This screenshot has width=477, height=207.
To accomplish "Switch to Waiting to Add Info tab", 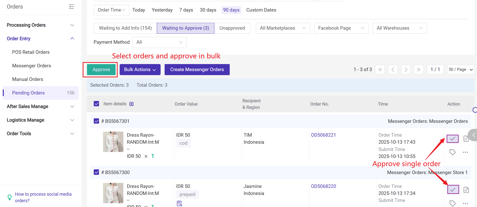I will [125, 28].
